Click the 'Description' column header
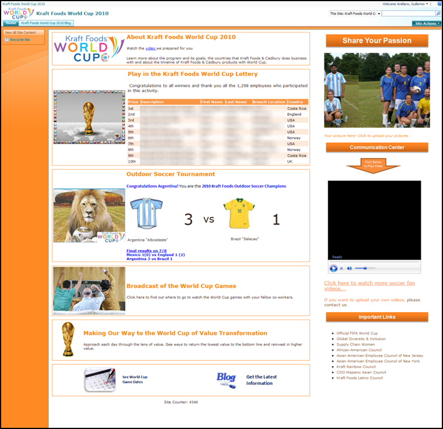Screen dimensions: 443x429 [170, 102]
